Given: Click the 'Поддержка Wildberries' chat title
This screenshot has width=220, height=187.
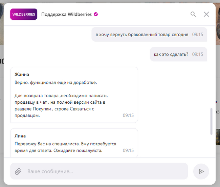Looking at the screenshot, I should tap(66, 14).
